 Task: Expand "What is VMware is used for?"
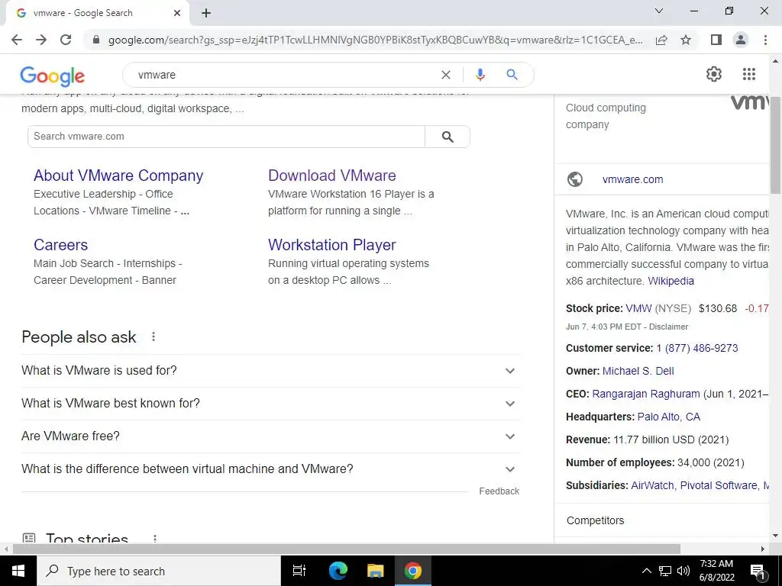[x=270, y=371]
